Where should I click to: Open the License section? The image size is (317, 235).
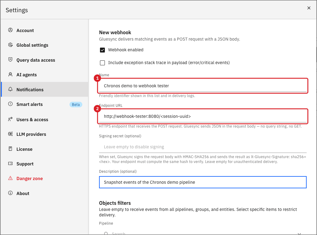point(45,149)
